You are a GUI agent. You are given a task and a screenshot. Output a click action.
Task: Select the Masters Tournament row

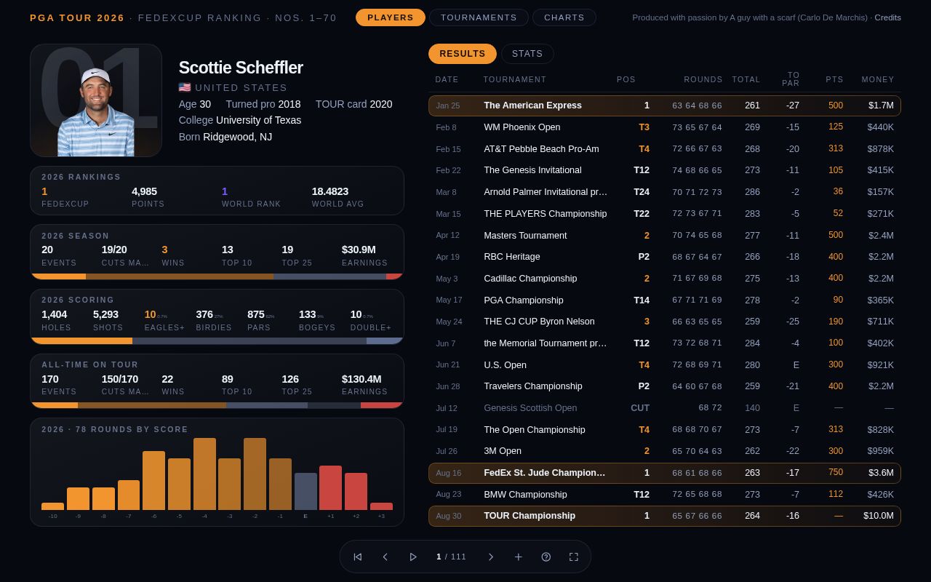pyautogui.click(x=665, y=236)
